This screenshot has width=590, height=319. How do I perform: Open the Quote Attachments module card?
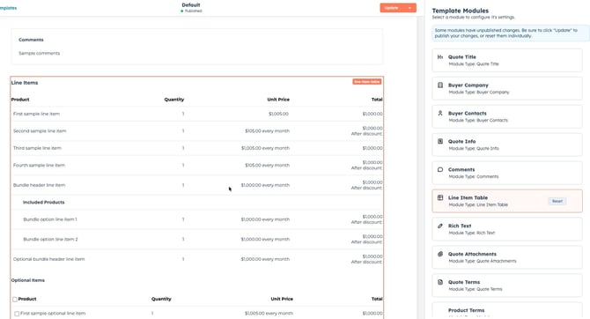[507, 257]
